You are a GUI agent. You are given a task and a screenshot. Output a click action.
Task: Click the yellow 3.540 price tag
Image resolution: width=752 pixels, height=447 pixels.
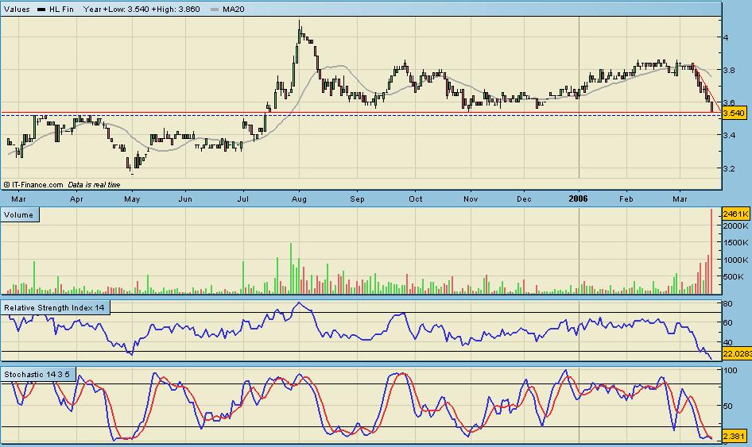pyautogui.click(x=734, y=113)
